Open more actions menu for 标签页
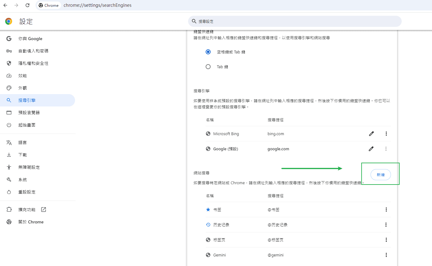Viewport: 432px width, 266px height. 386,240
